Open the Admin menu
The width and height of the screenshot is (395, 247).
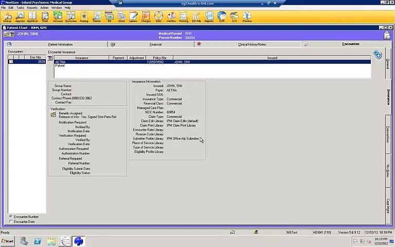[x=44, y=8]
